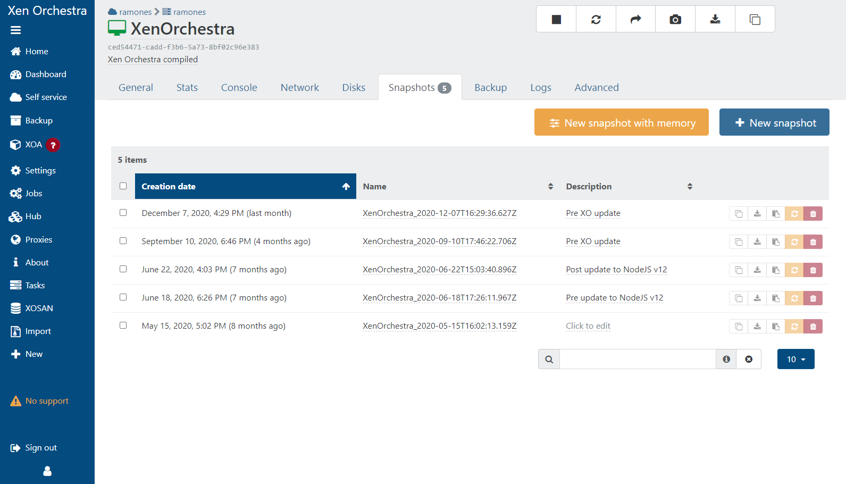Open the No support warning link

point(39,401)
